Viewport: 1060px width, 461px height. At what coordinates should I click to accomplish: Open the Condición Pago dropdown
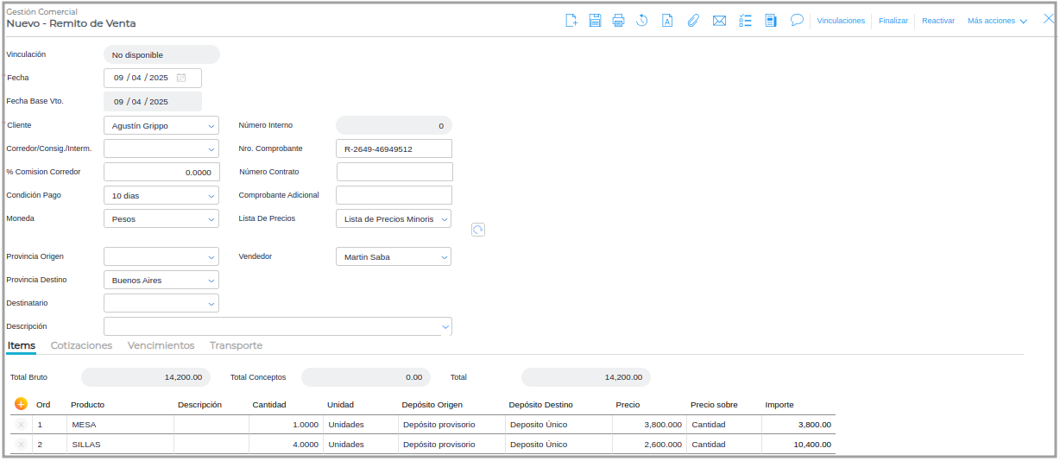(161, 196)
